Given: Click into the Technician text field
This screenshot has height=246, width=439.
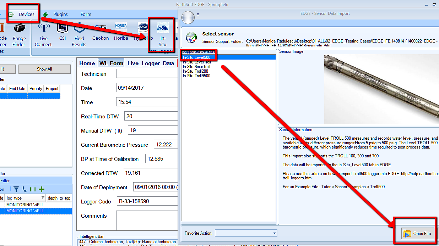Looking at the screenshot, I should pyautogui.click(x=146, y=74).
